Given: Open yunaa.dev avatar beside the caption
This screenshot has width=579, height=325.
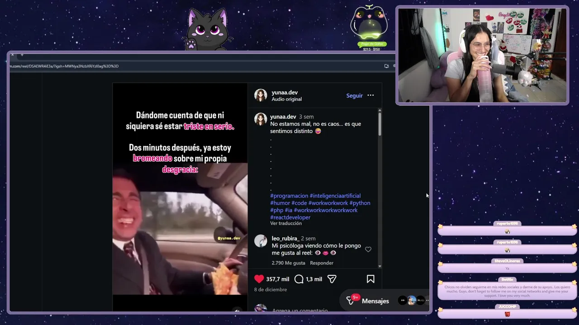Looking at the screenshot, I should coord(261,119).
